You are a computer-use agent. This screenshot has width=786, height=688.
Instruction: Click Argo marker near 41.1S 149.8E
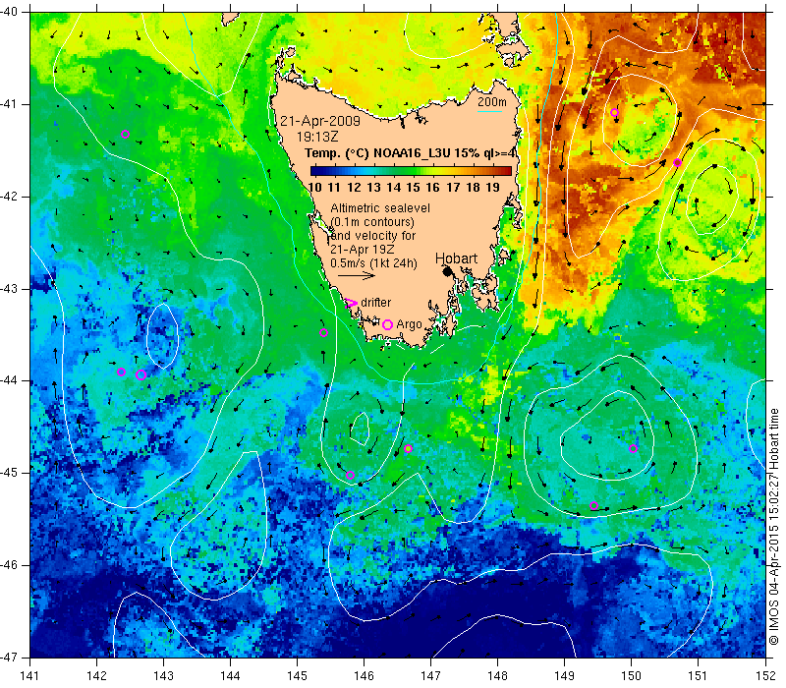coord(615,112)
